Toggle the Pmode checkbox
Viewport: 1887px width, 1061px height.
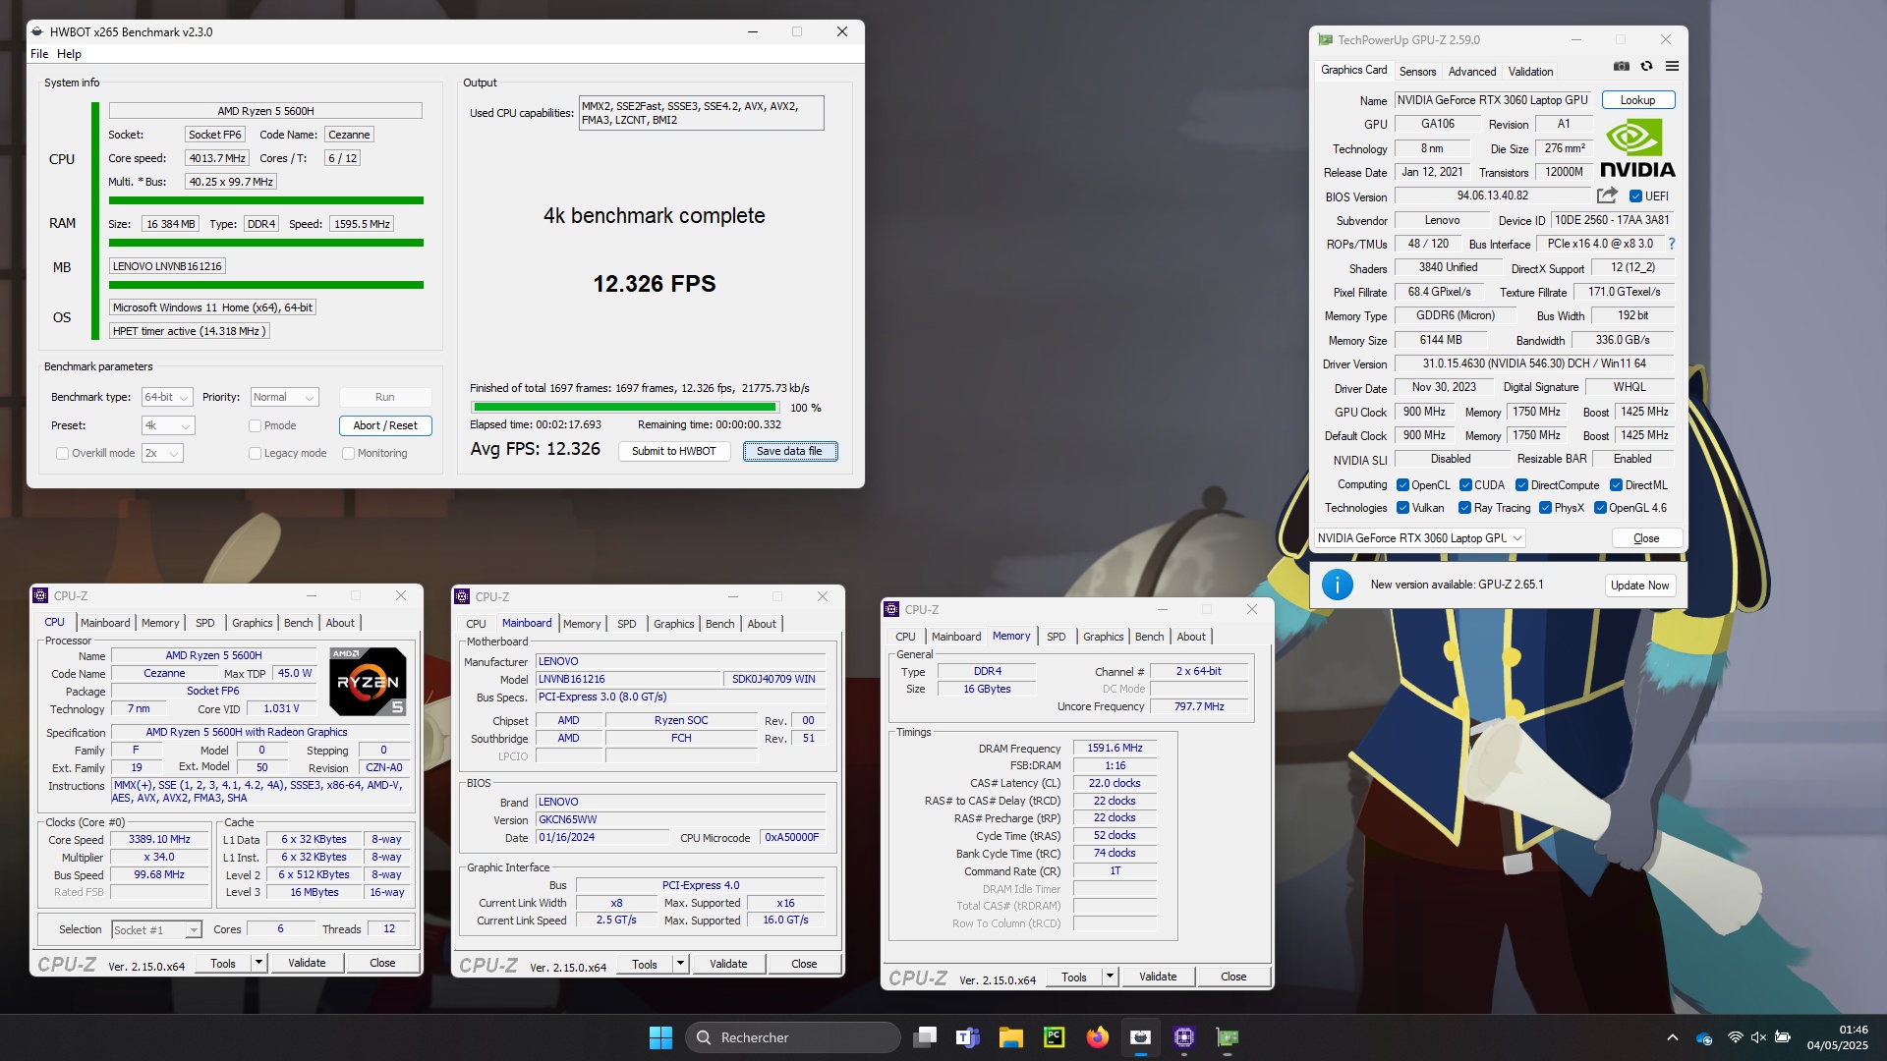[x=255, y=425]
